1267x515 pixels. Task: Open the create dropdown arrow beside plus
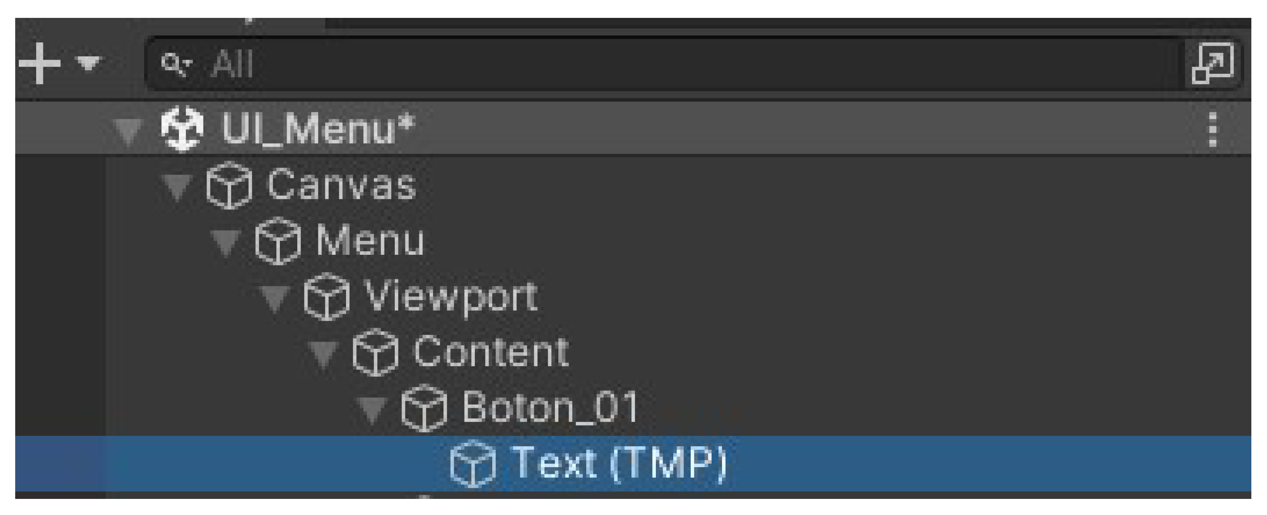coord(89,63)
